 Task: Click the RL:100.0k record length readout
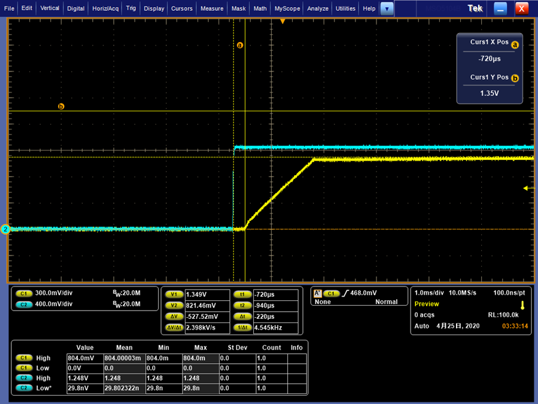(x=503, y=315)
